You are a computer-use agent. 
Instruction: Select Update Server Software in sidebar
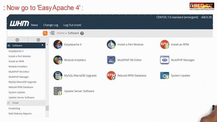click(x=21, y=98)
